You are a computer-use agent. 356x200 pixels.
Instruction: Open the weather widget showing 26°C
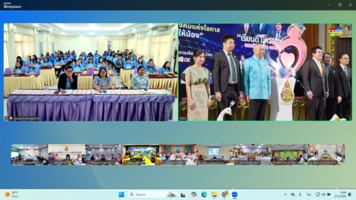pyautogui.click(x=12, y=194)
